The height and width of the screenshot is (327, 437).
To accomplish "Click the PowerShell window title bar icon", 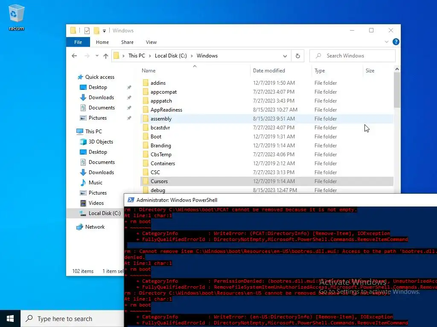I will click(x=131, y=200).
